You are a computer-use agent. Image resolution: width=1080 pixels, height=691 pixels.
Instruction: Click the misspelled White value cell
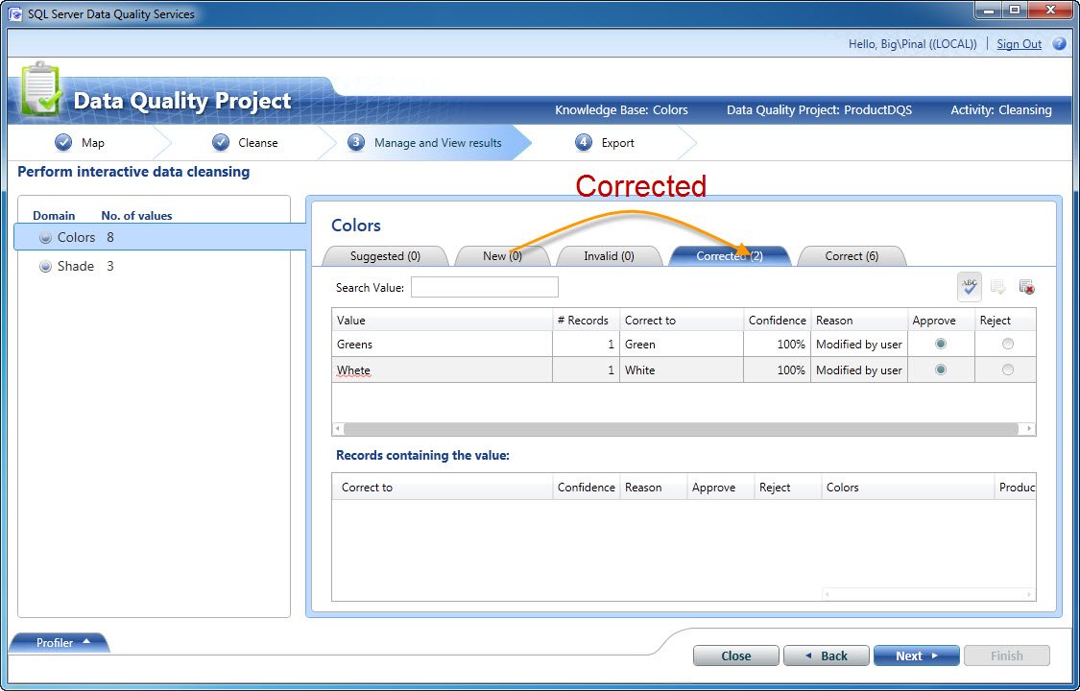click(x=442, y=370)
